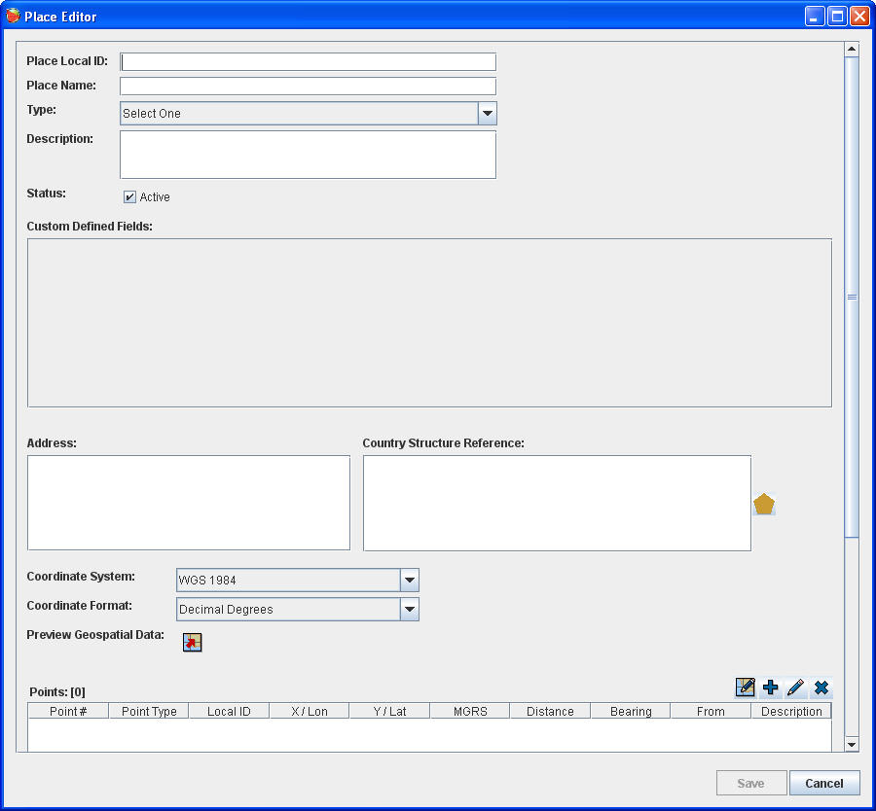Click the map-edit points icon

tap(746, 688)
